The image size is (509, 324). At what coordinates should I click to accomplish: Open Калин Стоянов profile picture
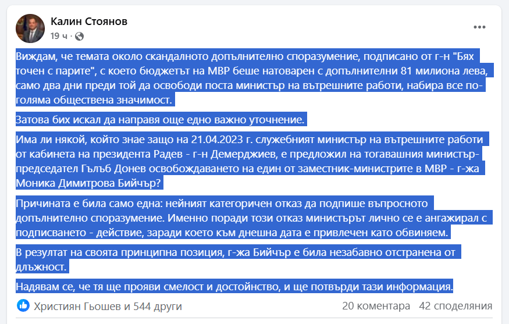coord(30,29)
